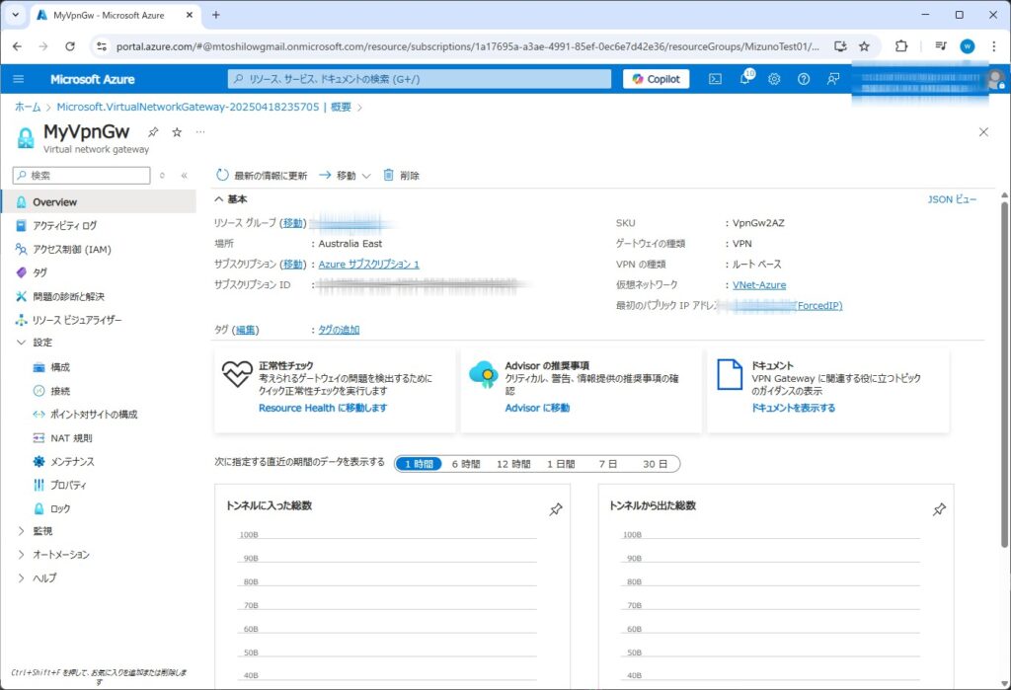Viewport: 1011px width, 690px height.
Task: Open the browser extensions puzzle icon
Action: (x=900, y=46)
